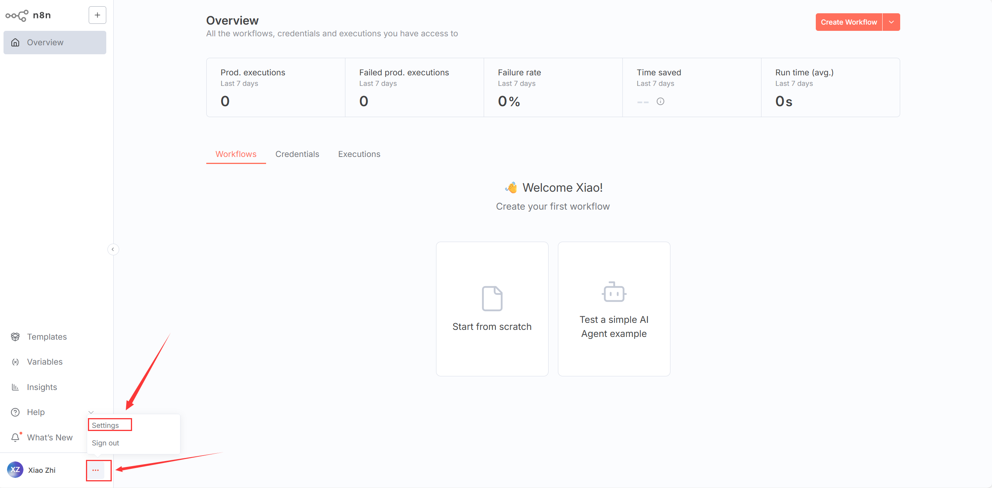Click the Create Workflow button
The image size is (992, 488).
(x=848, y=22)
